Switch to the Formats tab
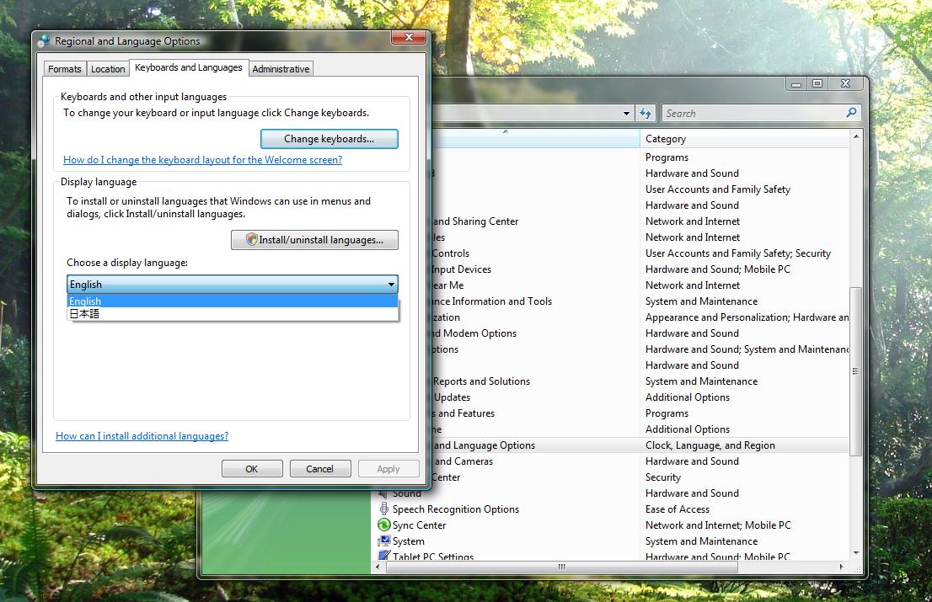Viewport: 932px width, 602px height. click(65, 69)
